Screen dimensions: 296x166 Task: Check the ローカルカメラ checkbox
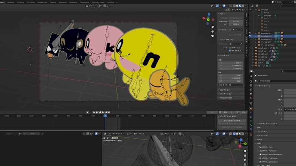230,30
